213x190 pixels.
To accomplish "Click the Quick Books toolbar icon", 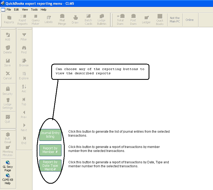I will click(160, 20).
